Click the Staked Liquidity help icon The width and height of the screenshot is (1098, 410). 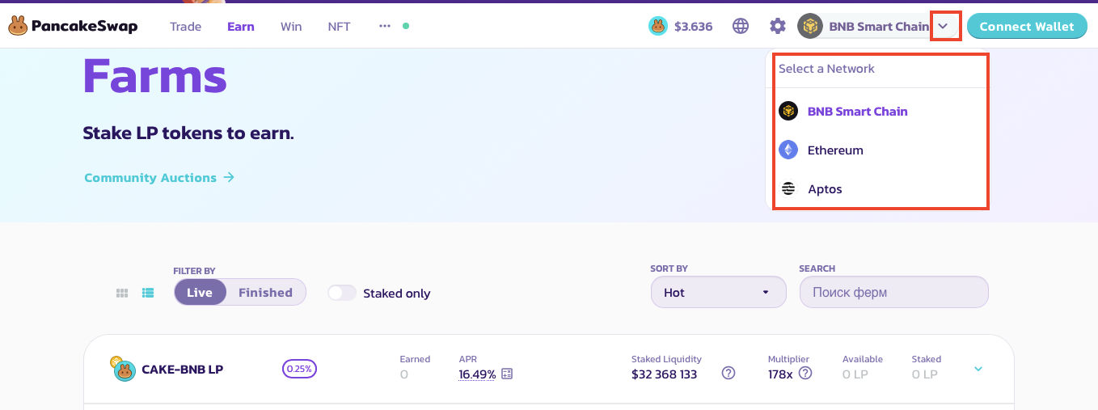728,373
